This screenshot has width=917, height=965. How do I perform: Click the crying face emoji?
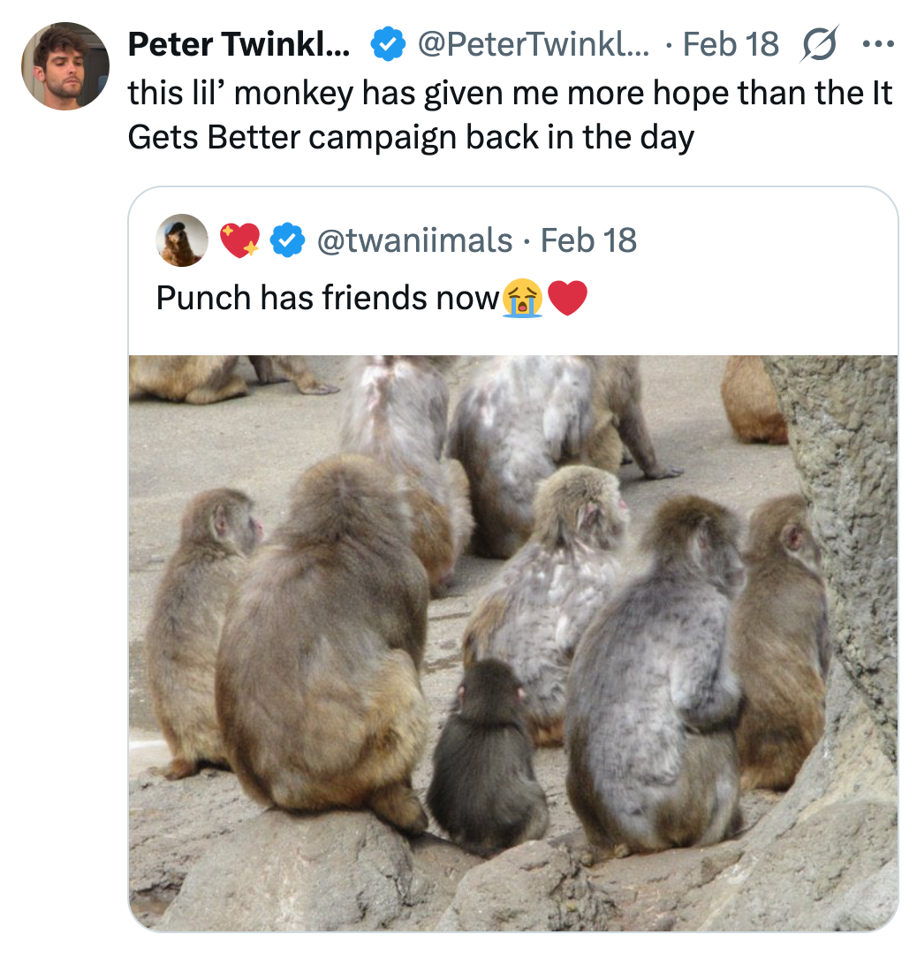click(523, 299)
